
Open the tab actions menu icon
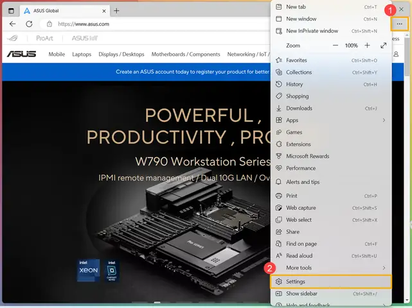[11, 11]
